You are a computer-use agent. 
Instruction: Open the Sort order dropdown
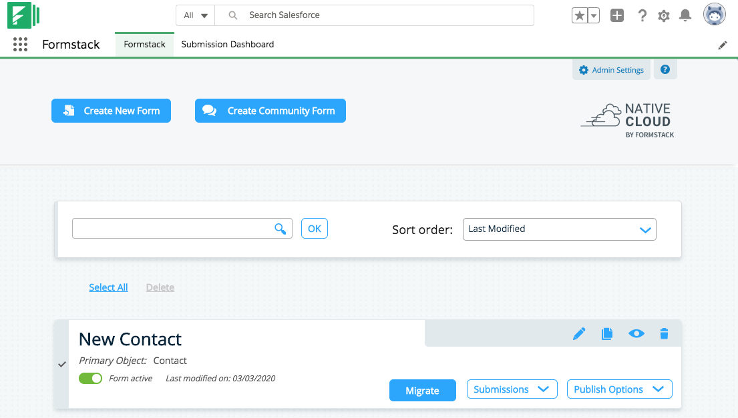click(x=559, y=229)
